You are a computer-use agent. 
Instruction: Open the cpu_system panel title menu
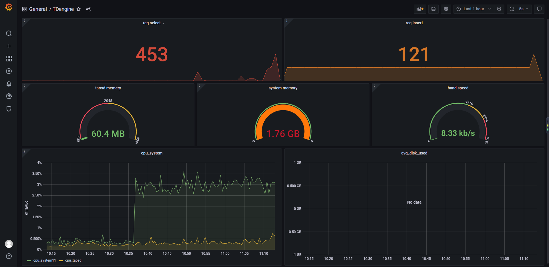152,153
